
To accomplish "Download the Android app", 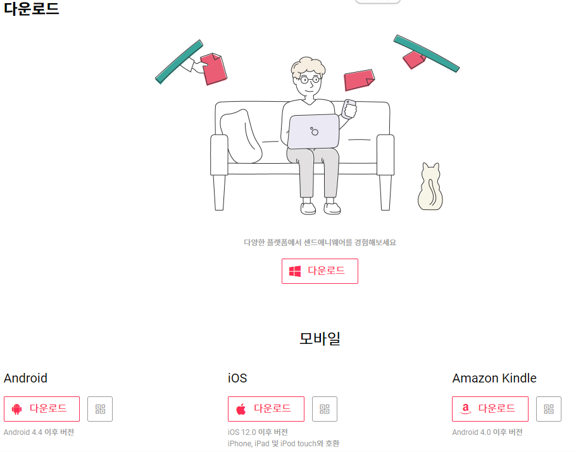I will pos(42,409).
